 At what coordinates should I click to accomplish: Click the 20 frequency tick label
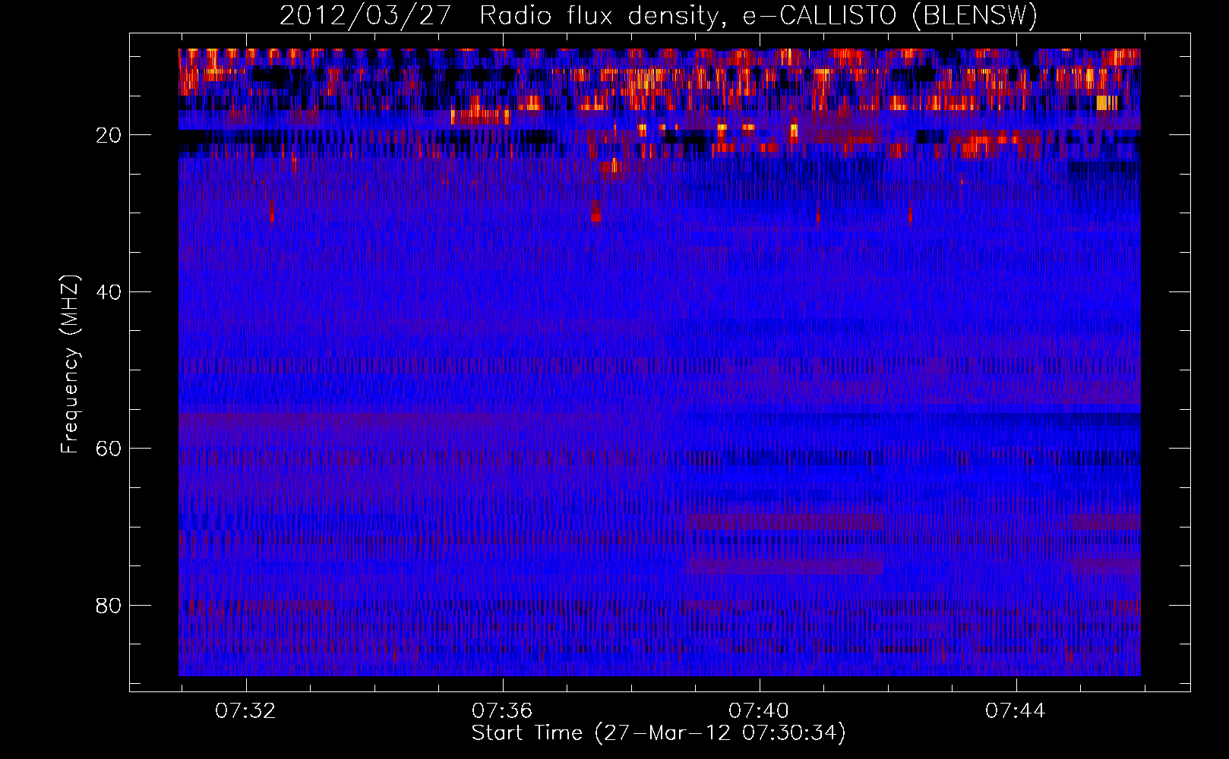coord(109,135)
